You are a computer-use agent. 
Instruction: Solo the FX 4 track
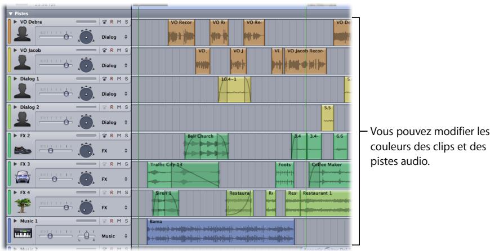(126, 192)
